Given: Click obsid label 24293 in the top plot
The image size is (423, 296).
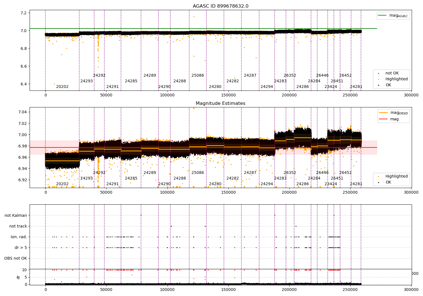Looking at the screenshot, I should [87, 81].
